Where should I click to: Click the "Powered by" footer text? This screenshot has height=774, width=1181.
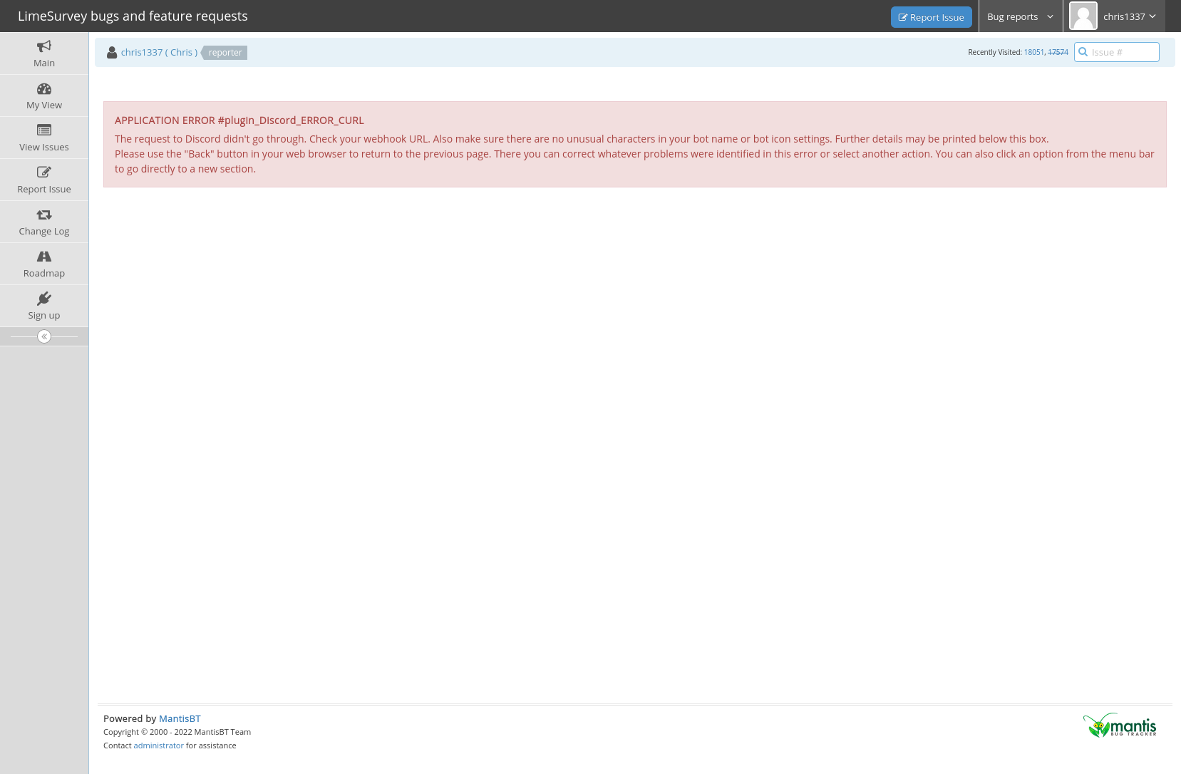pos(130,718)
